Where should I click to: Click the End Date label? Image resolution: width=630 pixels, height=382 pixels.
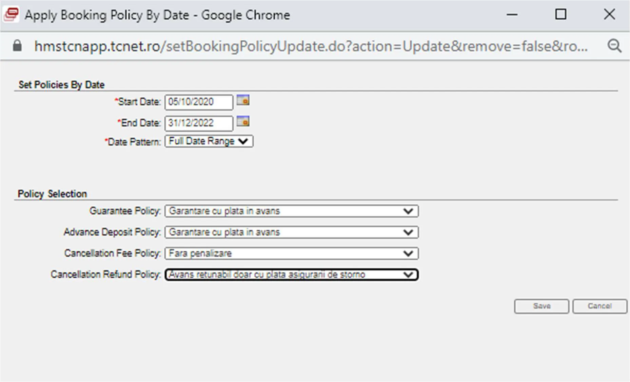[x=139, y=123]
